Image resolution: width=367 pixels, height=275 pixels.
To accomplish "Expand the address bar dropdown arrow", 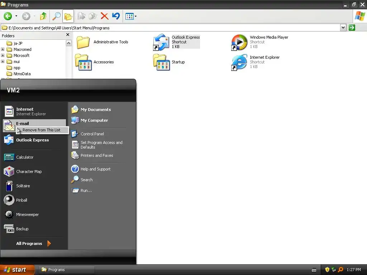I will 343,28.
